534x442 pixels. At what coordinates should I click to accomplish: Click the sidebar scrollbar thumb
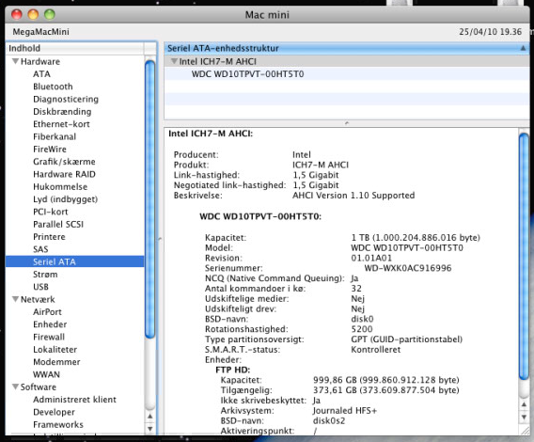(149, 199)
